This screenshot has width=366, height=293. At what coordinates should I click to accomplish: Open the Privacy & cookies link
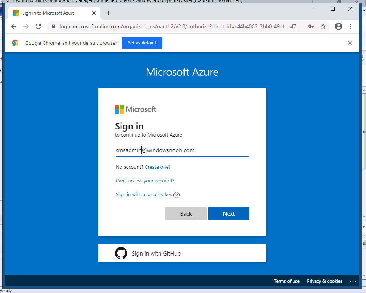324,281
